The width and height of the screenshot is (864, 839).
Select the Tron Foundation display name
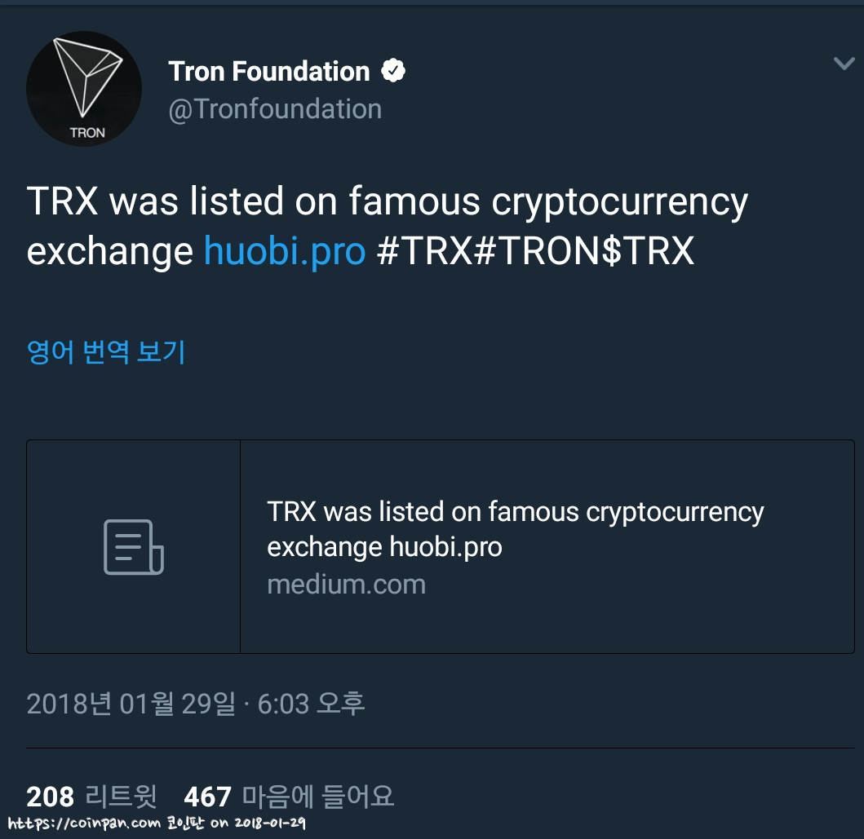268,71
